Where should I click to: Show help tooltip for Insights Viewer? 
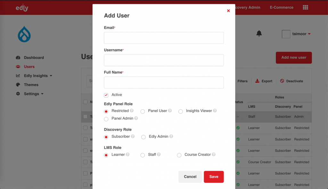point(215,110)
